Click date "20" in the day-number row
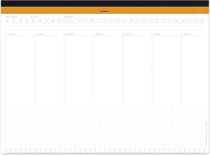 [131, 21]
